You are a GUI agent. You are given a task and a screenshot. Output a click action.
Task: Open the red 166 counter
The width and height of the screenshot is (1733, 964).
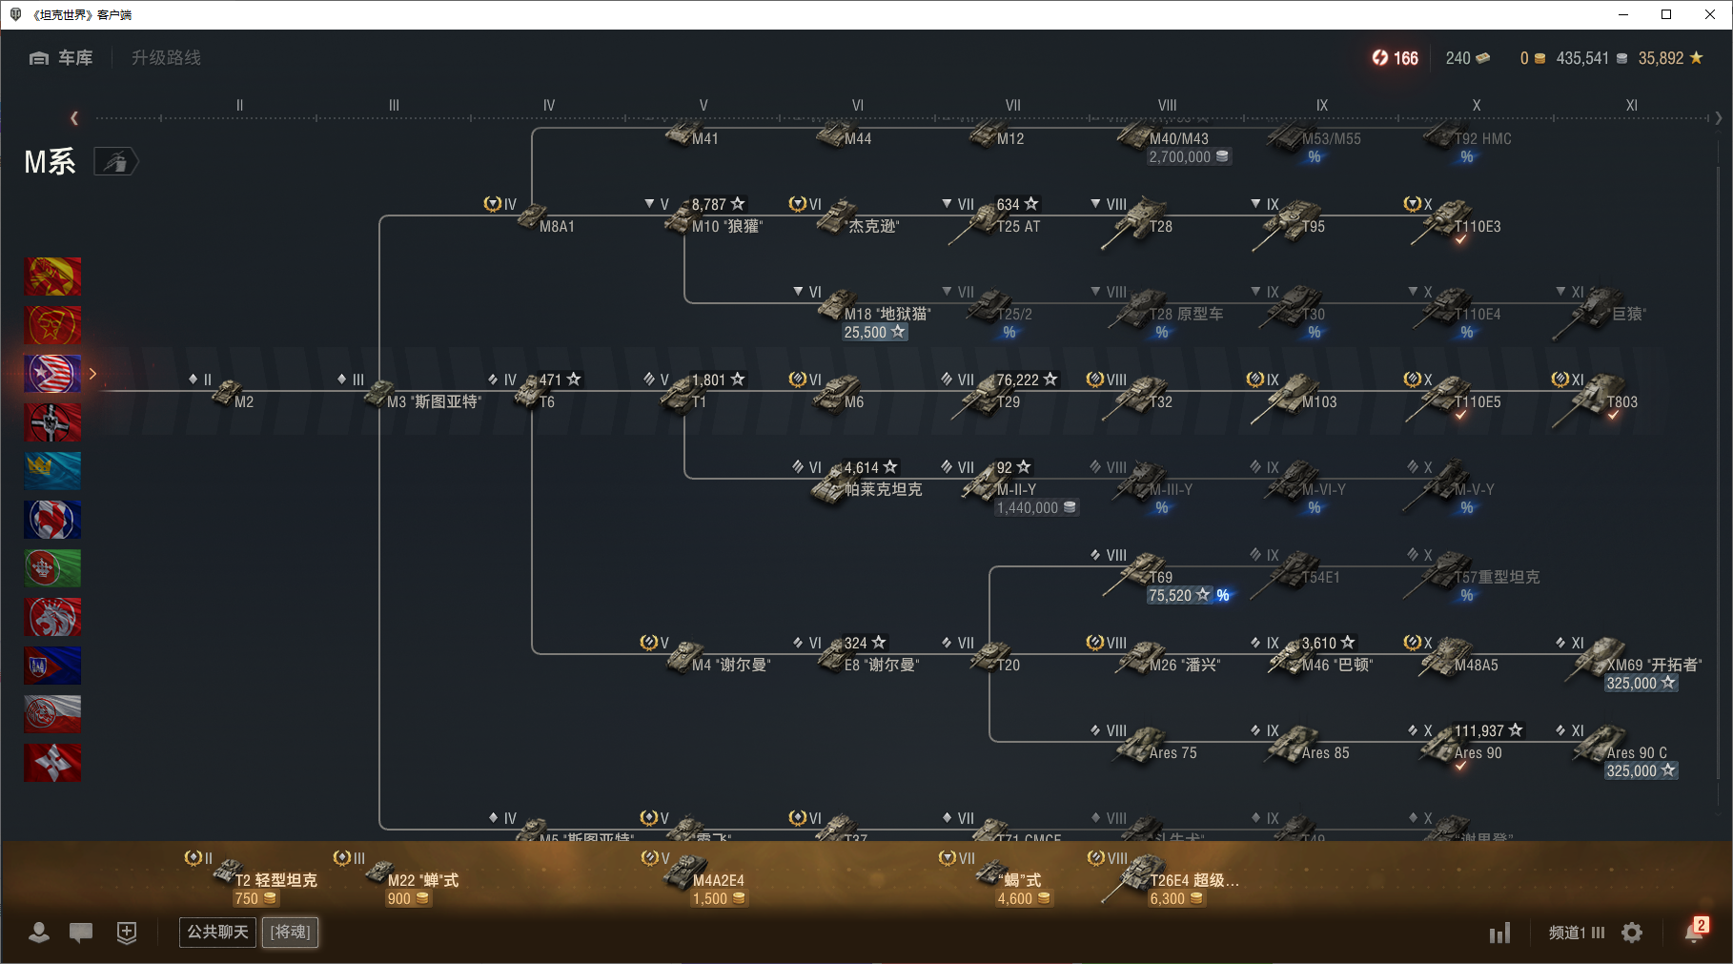[x=1395, y=58]
